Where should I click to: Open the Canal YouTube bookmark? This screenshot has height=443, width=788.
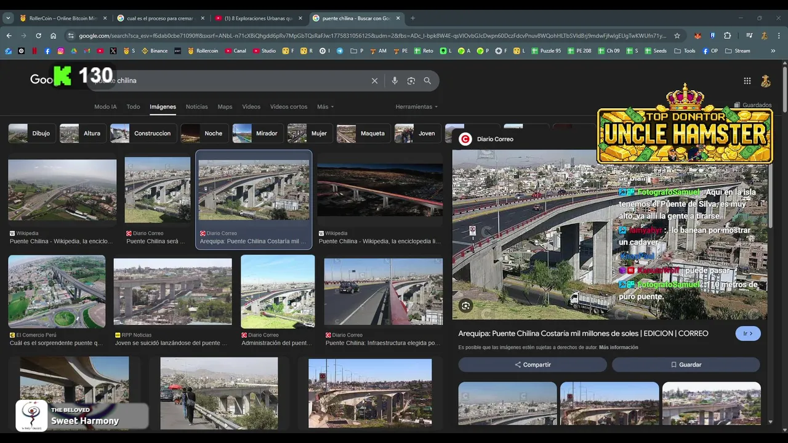(x=236, y=51)
